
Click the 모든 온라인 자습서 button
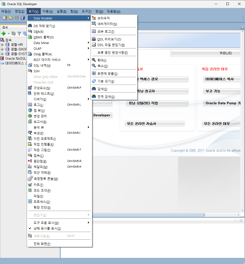(x=154, y=124)
